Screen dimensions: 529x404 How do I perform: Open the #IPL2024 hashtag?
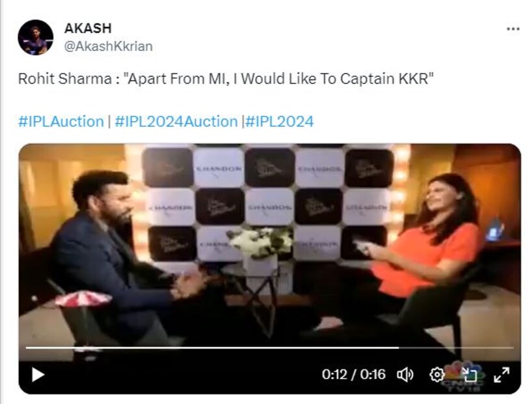coord(280,122)
